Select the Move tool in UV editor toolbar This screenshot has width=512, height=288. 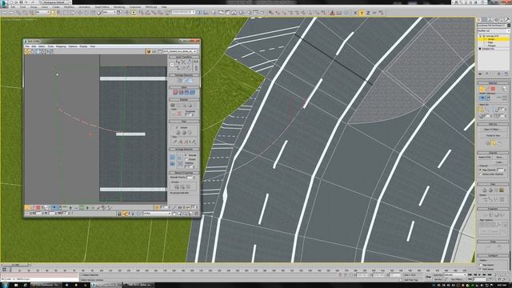[27, 51]
